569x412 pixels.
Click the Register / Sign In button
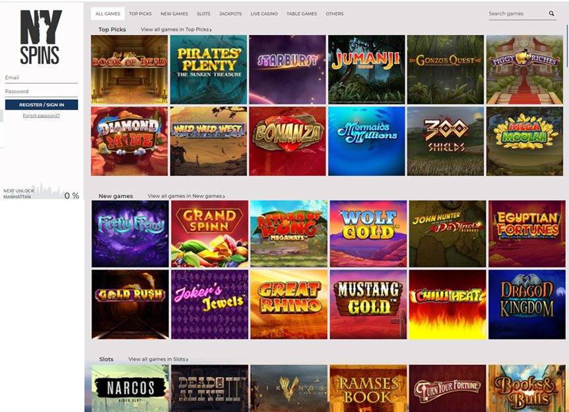click(42, 105)
